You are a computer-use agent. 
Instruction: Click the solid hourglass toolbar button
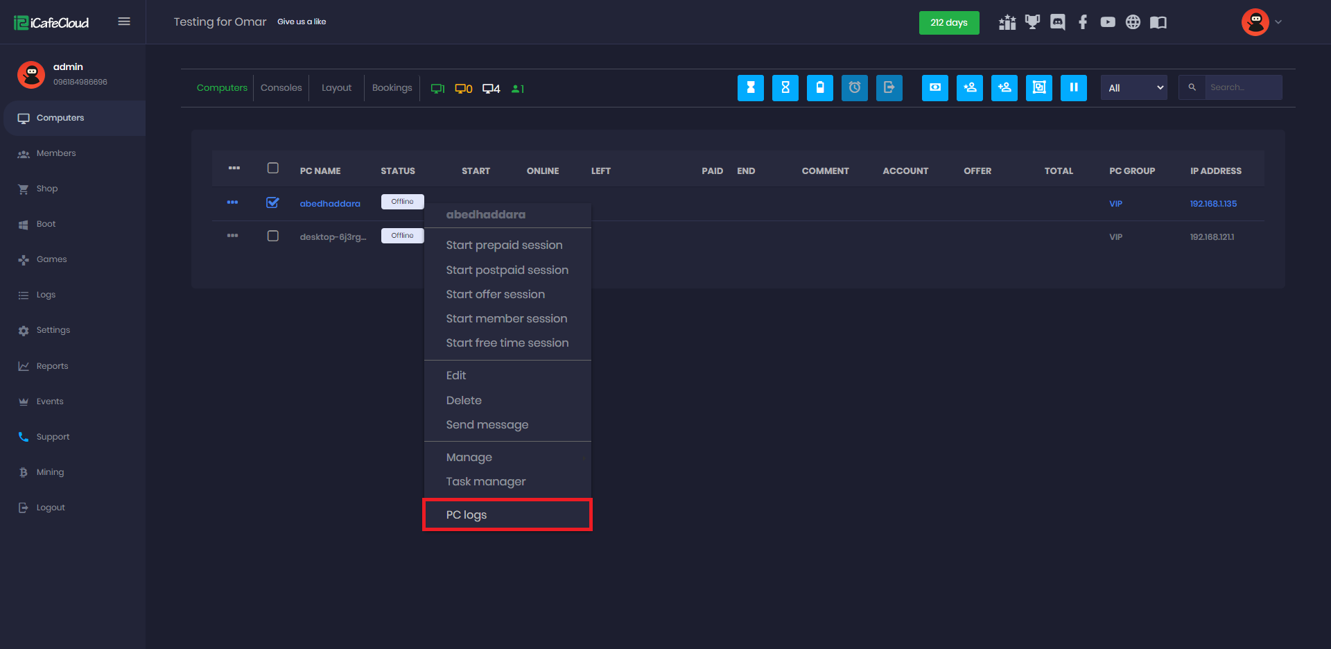(x=750, y=88)
